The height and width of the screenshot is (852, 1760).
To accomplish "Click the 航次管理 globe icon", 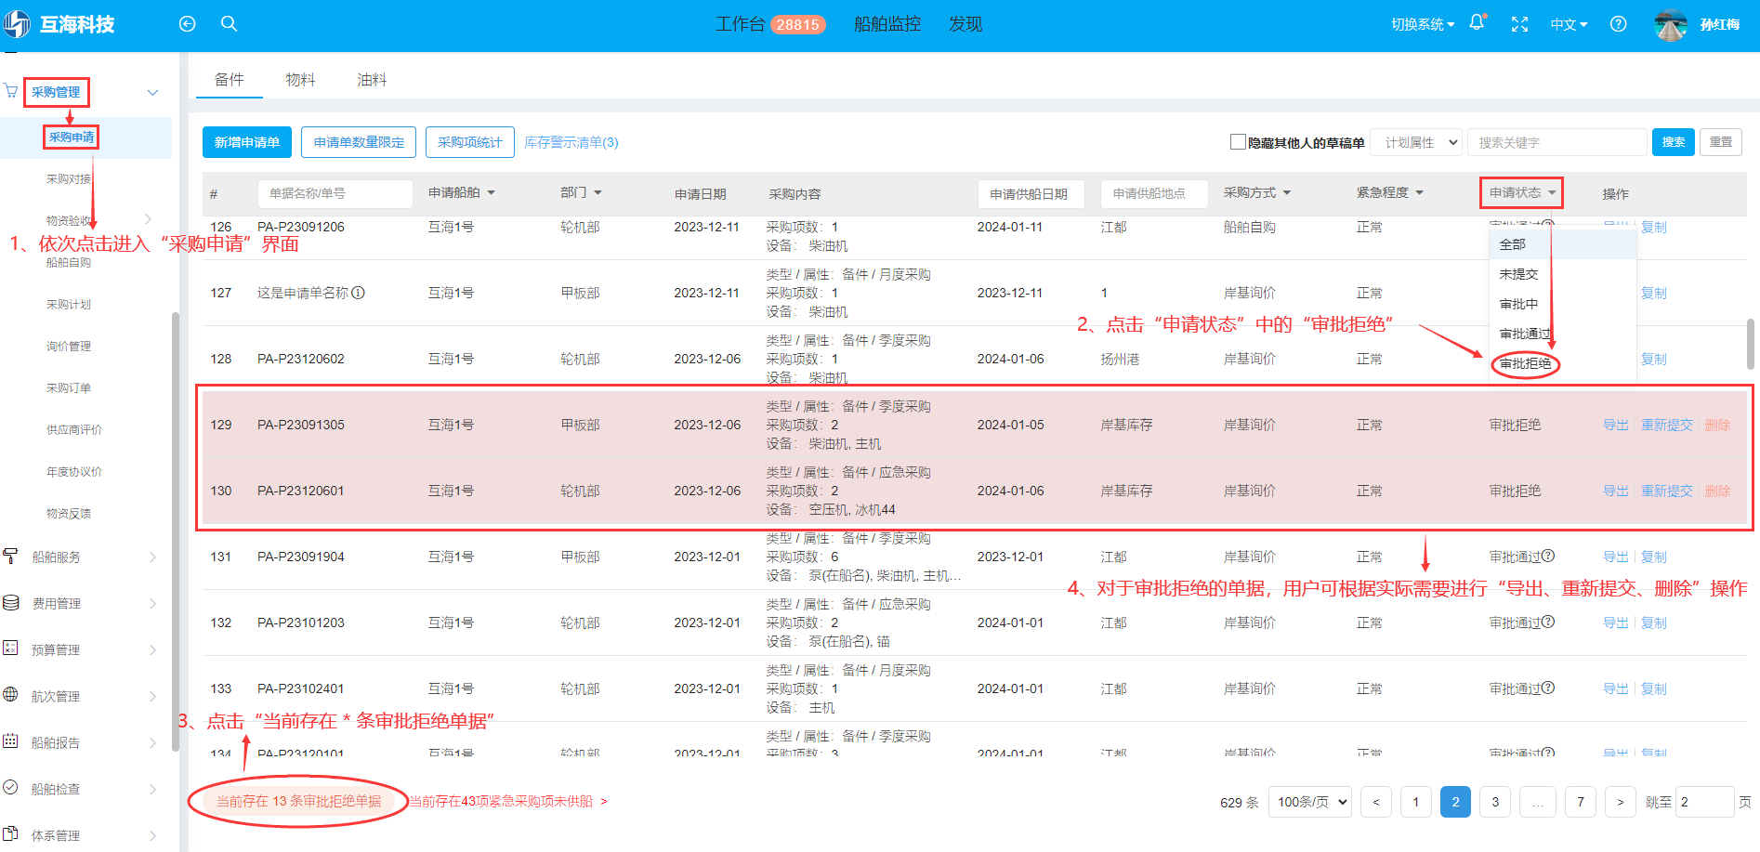I will click(10, 694).
